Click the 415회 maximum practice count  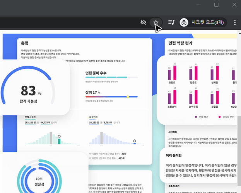pos(121,158)
